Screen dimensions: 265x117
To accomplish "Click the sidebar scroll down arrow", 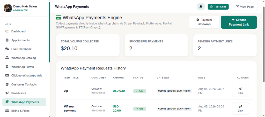I will pyautogui.click(x=49, y=116).
